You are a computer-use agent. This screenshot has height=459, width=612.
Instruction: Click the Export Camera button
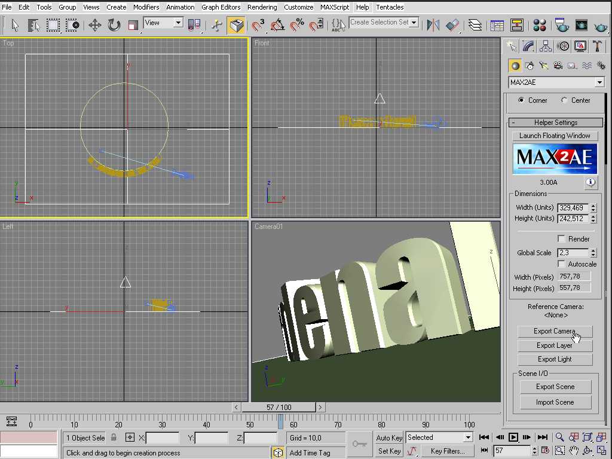point(555,331)
